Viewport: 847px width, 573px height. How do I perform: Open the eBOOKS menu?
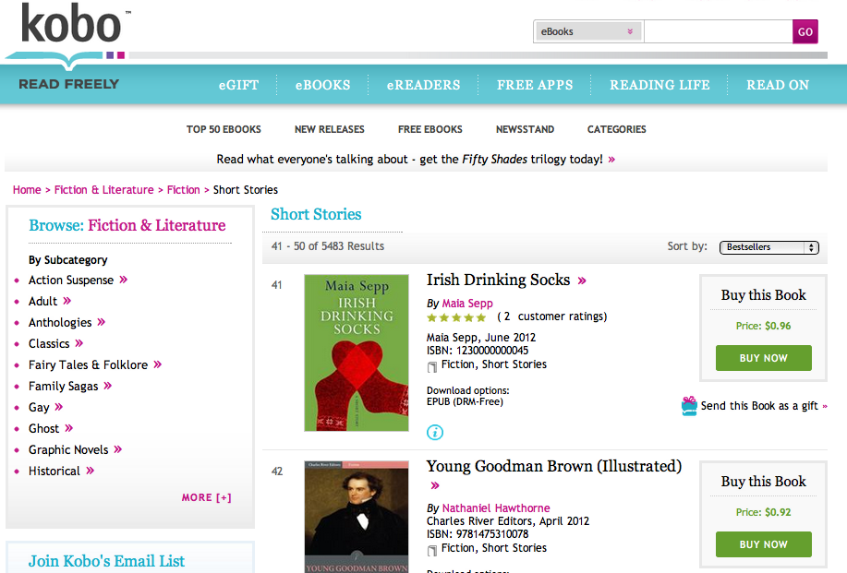(323, 85)
